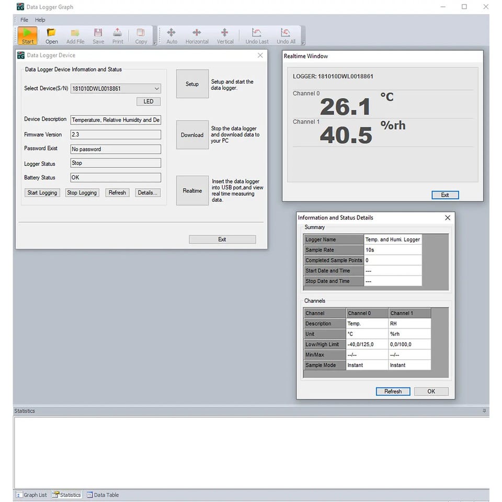
Task: Click the Logger Status field
Action: pyautogui.click(x=116, y=163)
